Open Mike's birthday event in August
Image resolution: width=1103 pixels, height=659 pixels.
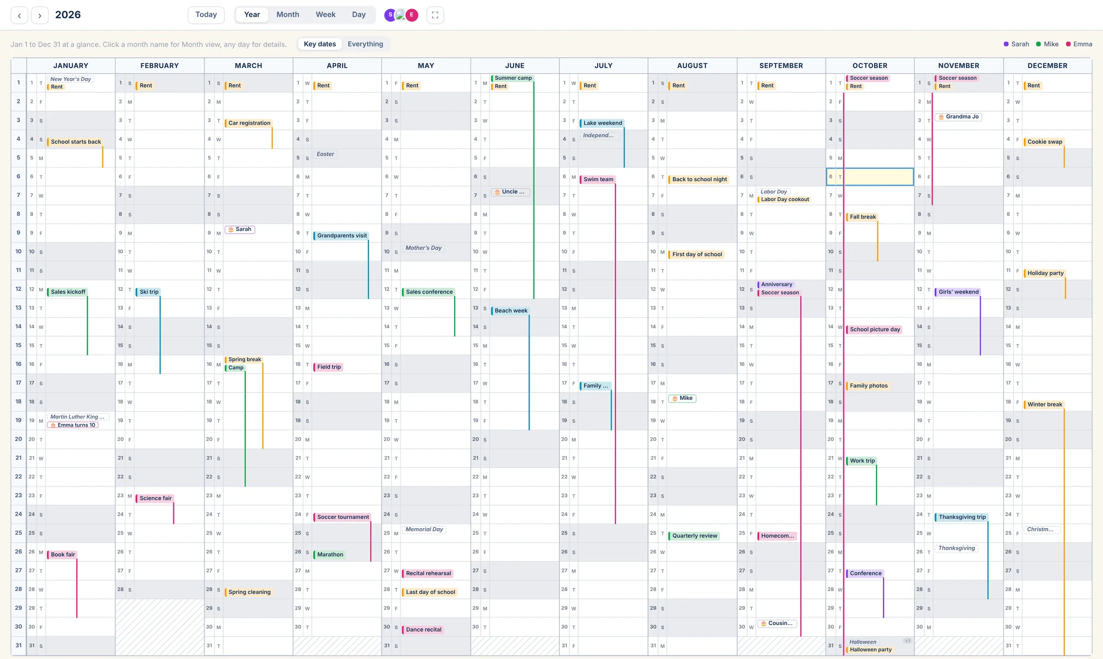click(x=682, y=398)
